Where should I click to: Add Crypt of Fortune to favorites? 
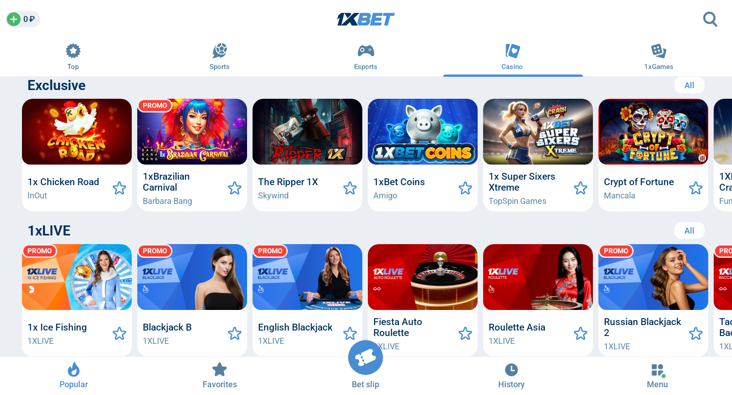pos(696,188)
